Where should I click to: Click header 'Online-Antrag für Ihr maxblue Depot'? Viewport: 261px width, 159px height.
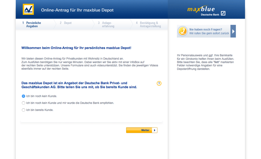(77, 10)
